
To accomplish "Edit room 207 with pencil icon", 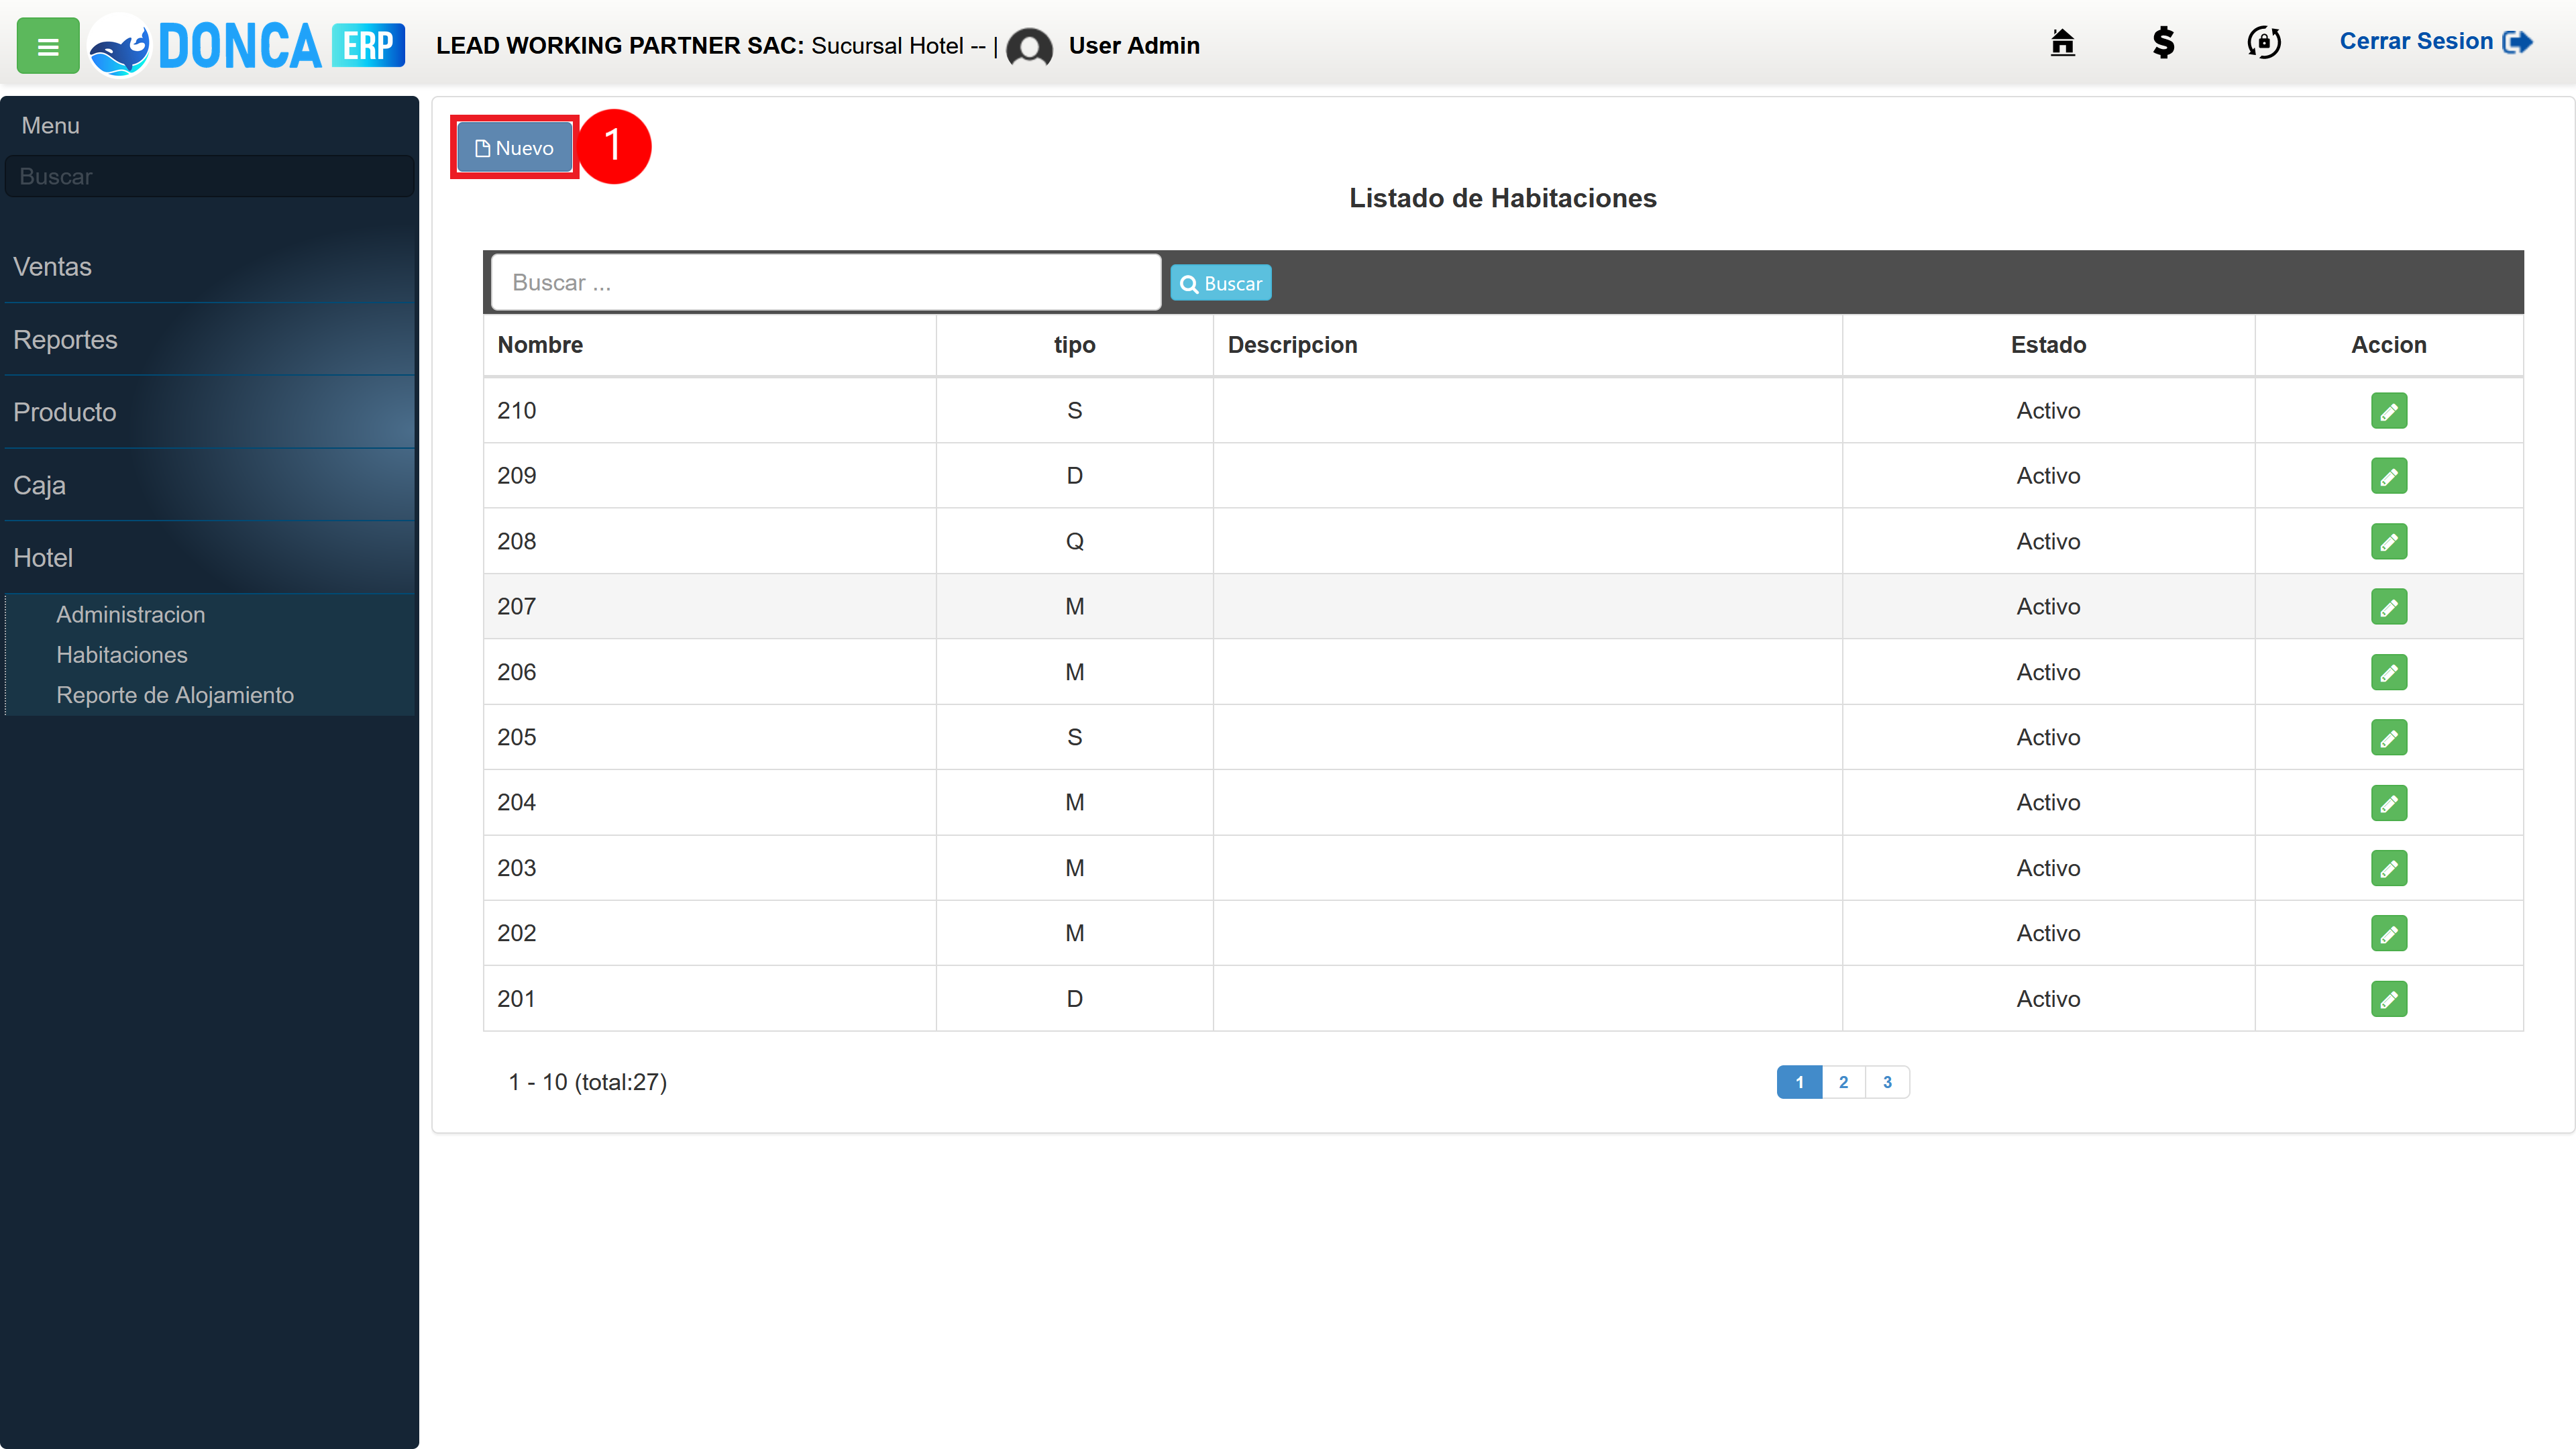I will tap(2388, 607).
